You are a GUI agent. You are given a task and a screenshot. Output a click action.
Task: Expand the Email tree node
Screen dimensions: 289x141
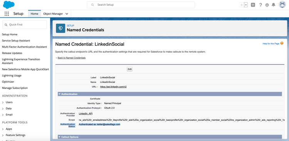pyautogui.click(x=3, y=115)
